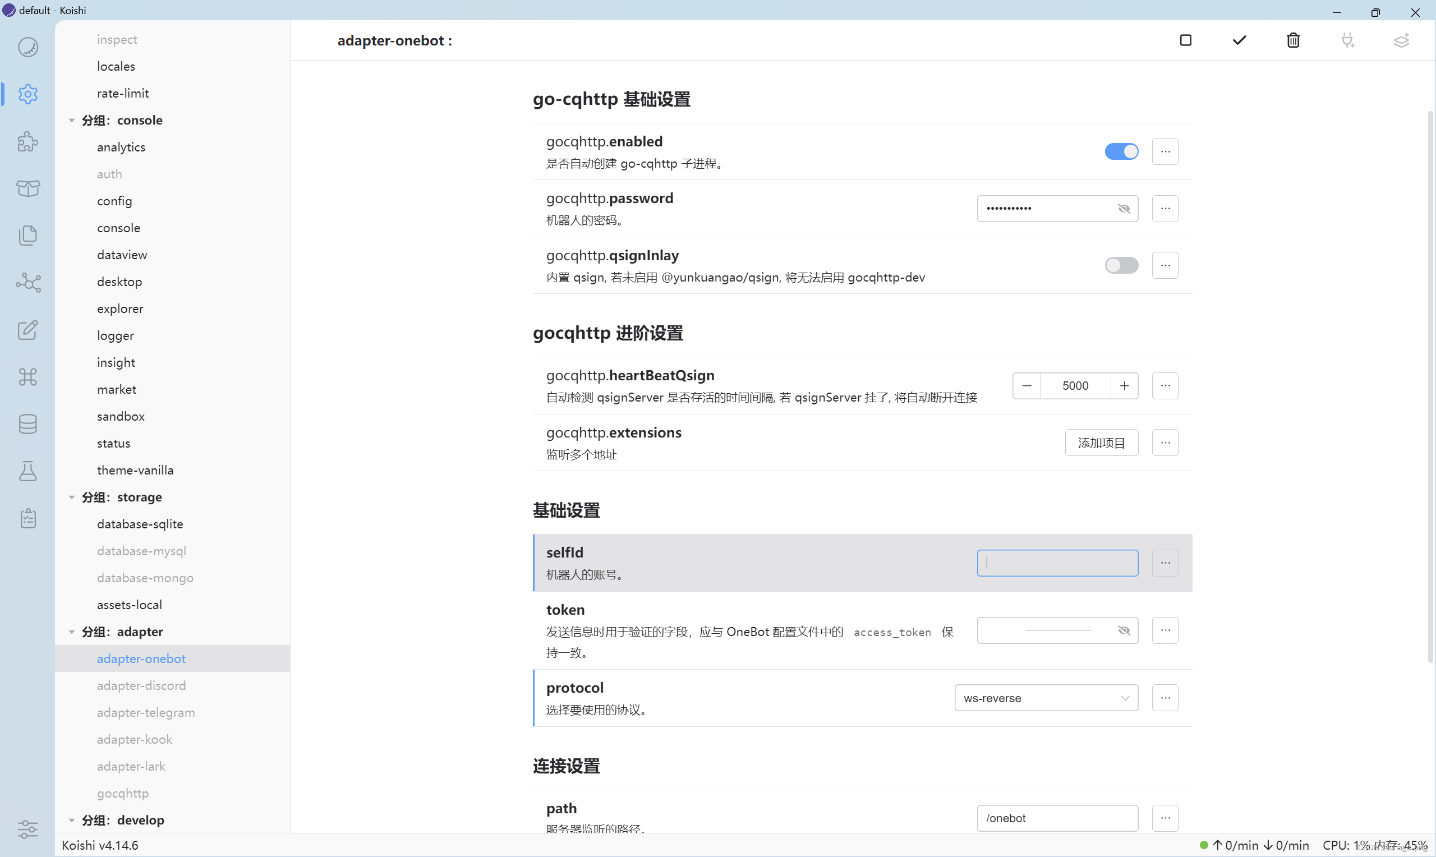Viewport: 1436px width, 857px height.
Task: Select database-sqlite in the plugin tree
Action: (x=140, y=524)
